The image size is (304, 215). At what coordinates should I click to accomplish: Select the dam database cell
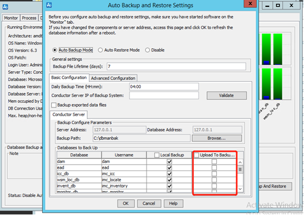point(79,162)
